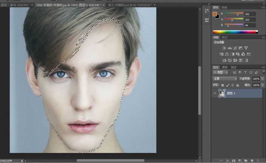Click the Brightness/Contrast adjustment icon
The height and width of the screenshot is (163, 266).
click(224, 48)
